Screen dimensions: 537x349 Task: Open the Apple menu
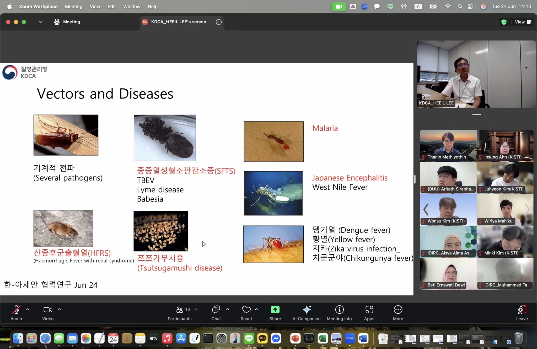10,7
